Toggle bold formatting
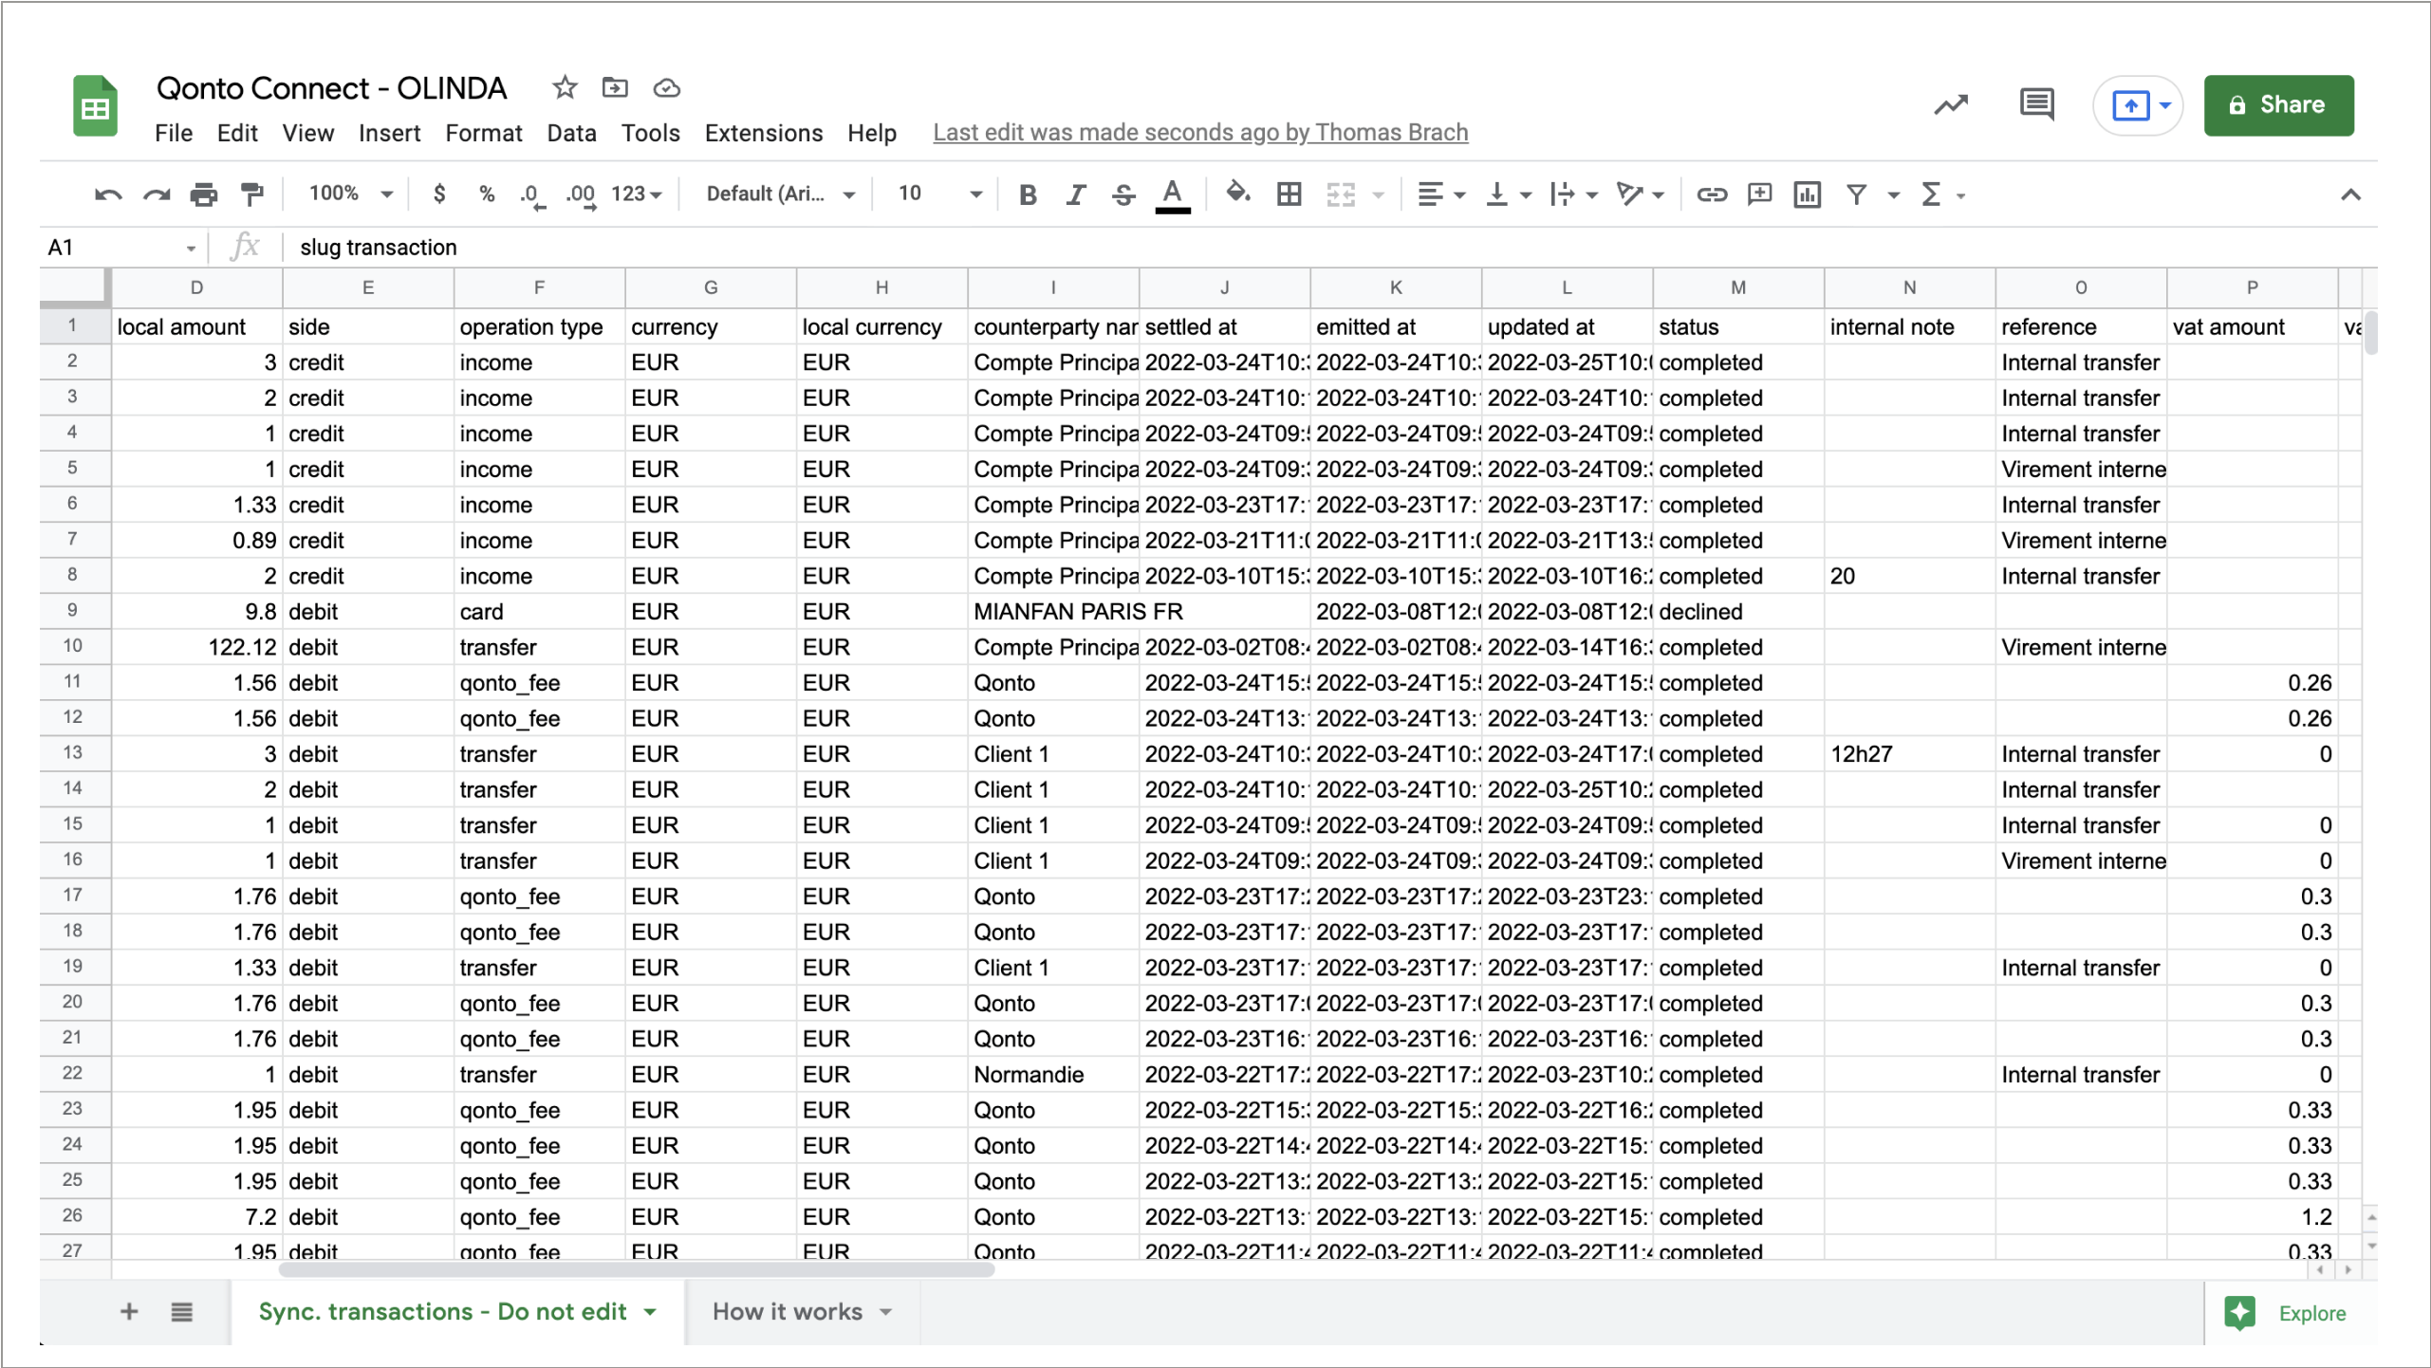Screen dimensions: 2431x1368 click(x=1028, y=194)
